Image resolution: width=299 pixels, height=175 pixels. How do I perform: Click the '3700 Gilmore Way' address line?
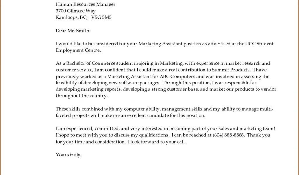pos(76,11)
